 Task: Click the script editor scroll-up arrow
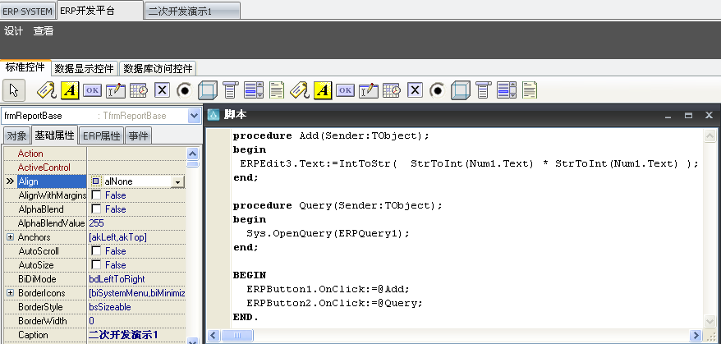tap(710, 136)
